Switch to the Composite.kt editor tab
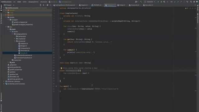 [x=134, y=5]
